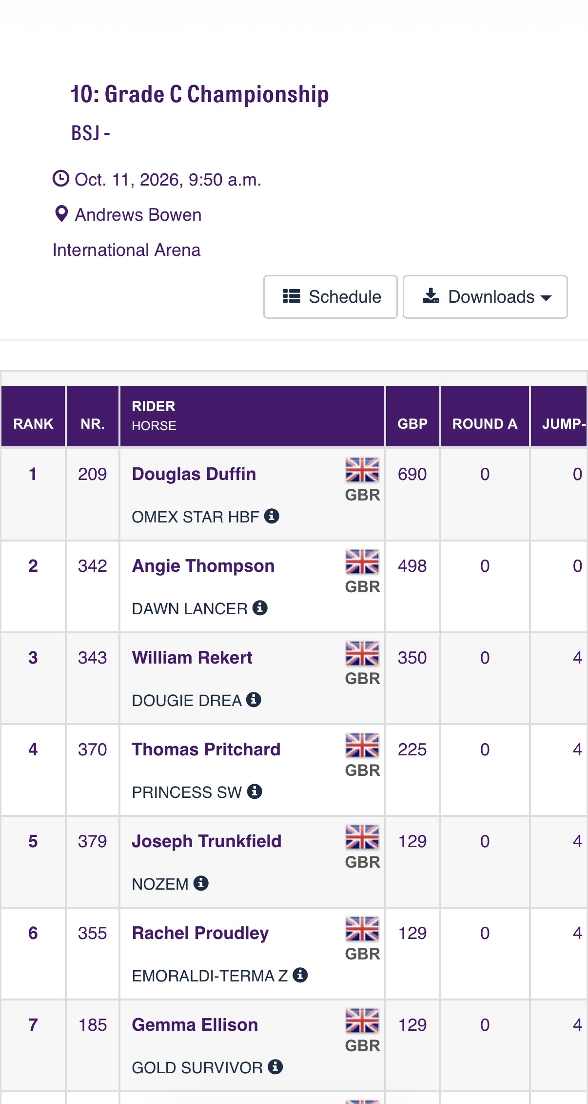Image resolution: width=588 pixels, height=1104 pixels.
Task: Click info icon next to DAWN LANCER
Action: [260, 607]
